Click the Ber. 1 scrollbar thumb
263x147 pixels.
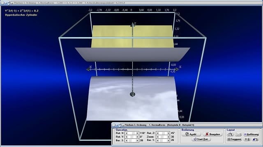161,140
